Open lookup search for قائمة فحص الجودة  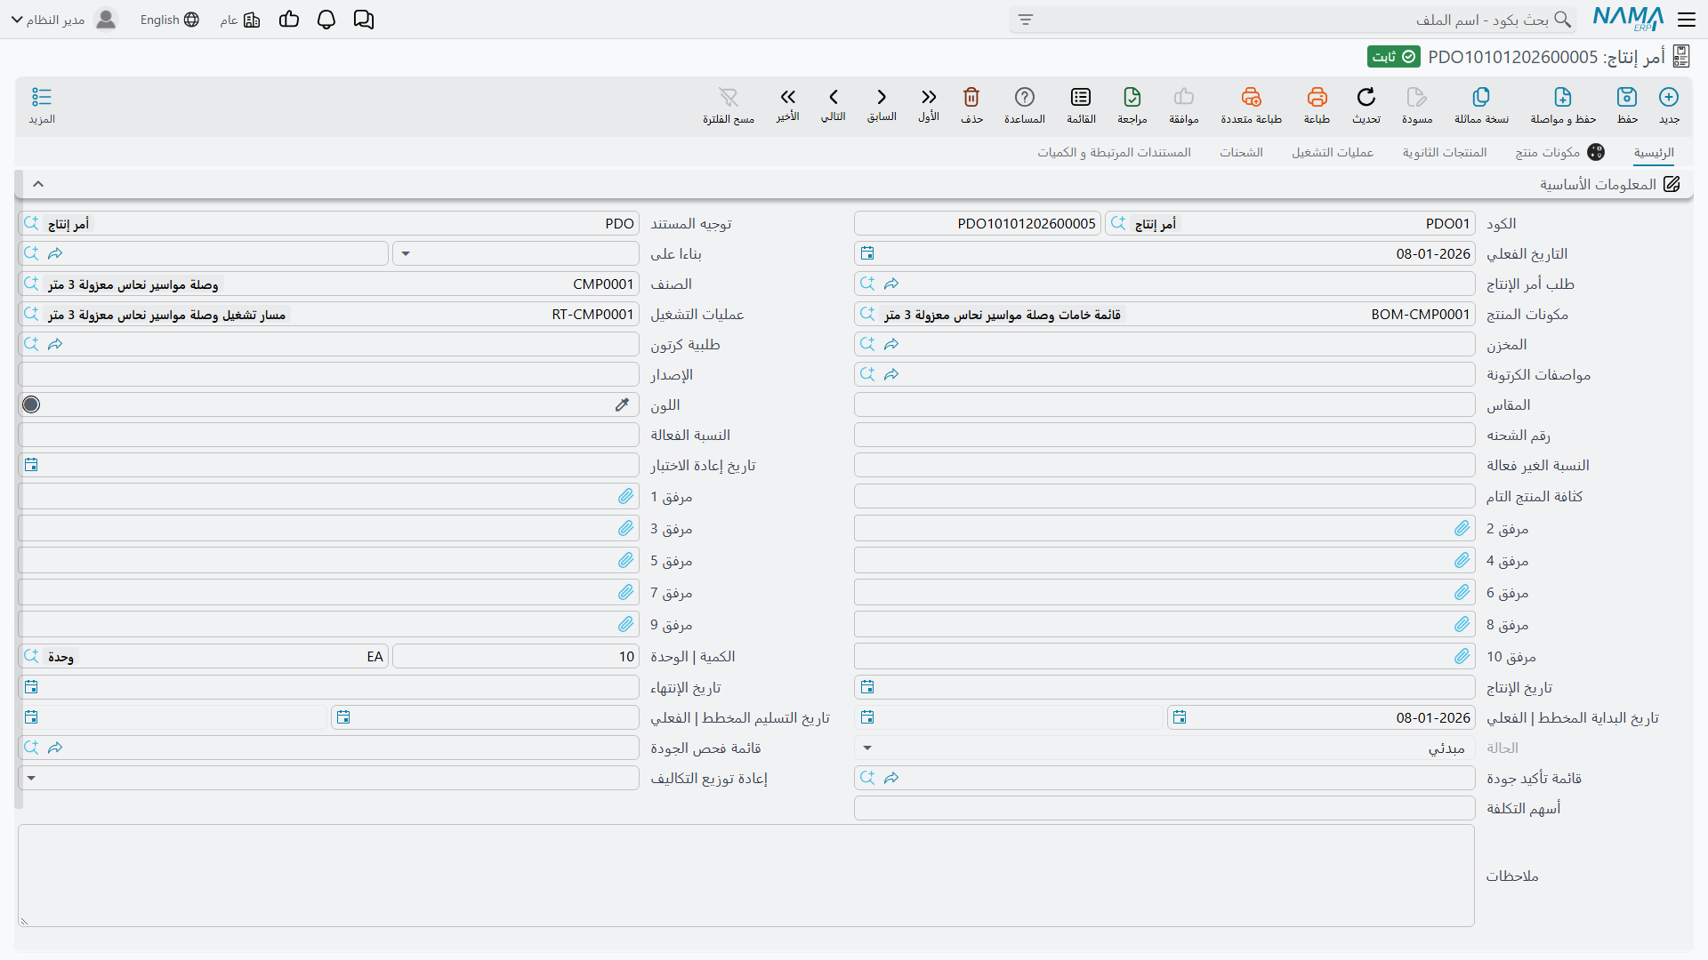tap(31, 748)
